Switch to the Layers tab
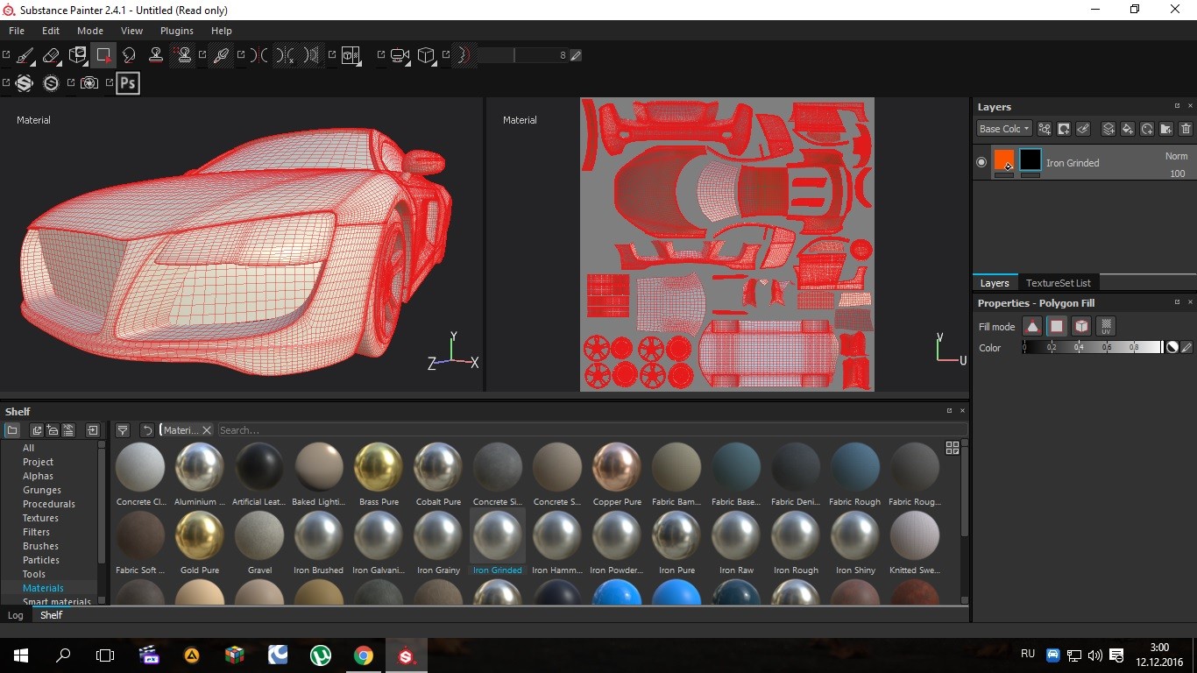 (x=995, y=283)
